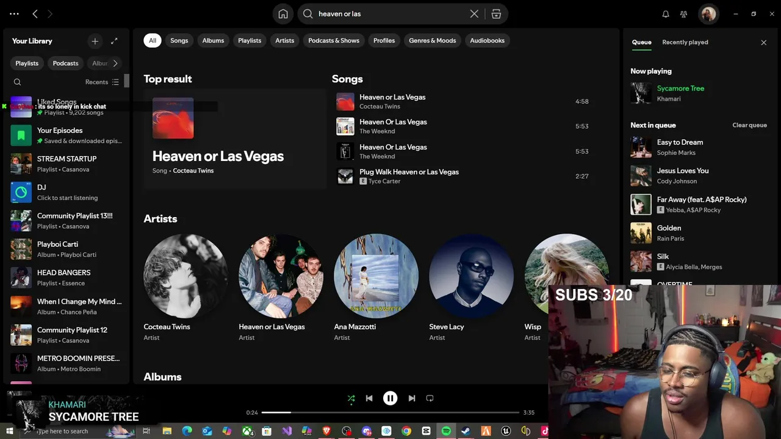This screenshot has width=781, height=439.
Task: Select Easy to Dream in the queue
Action: 699,147
